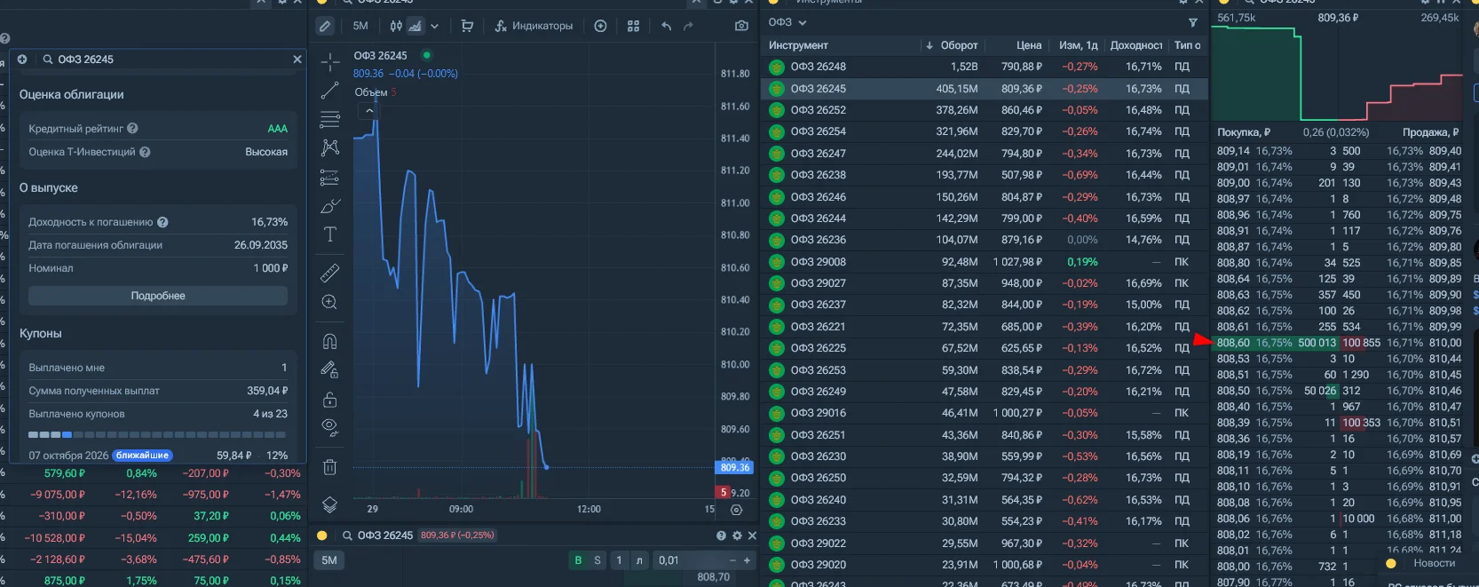Add a comparison symbol with plus-circle icon
Image resolution: width=1479 pixels, height=587 pixels.
pyautogui.click(x=600, y=26)
